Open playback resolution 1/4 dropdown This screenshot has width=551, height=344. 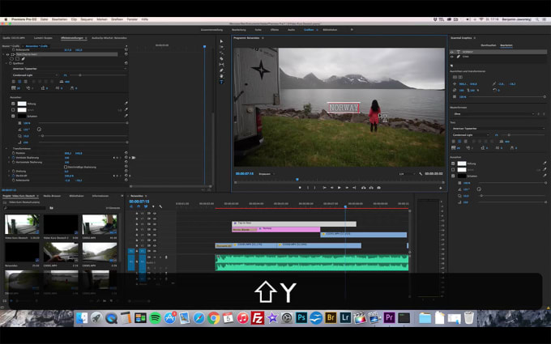tap(406, 174)
